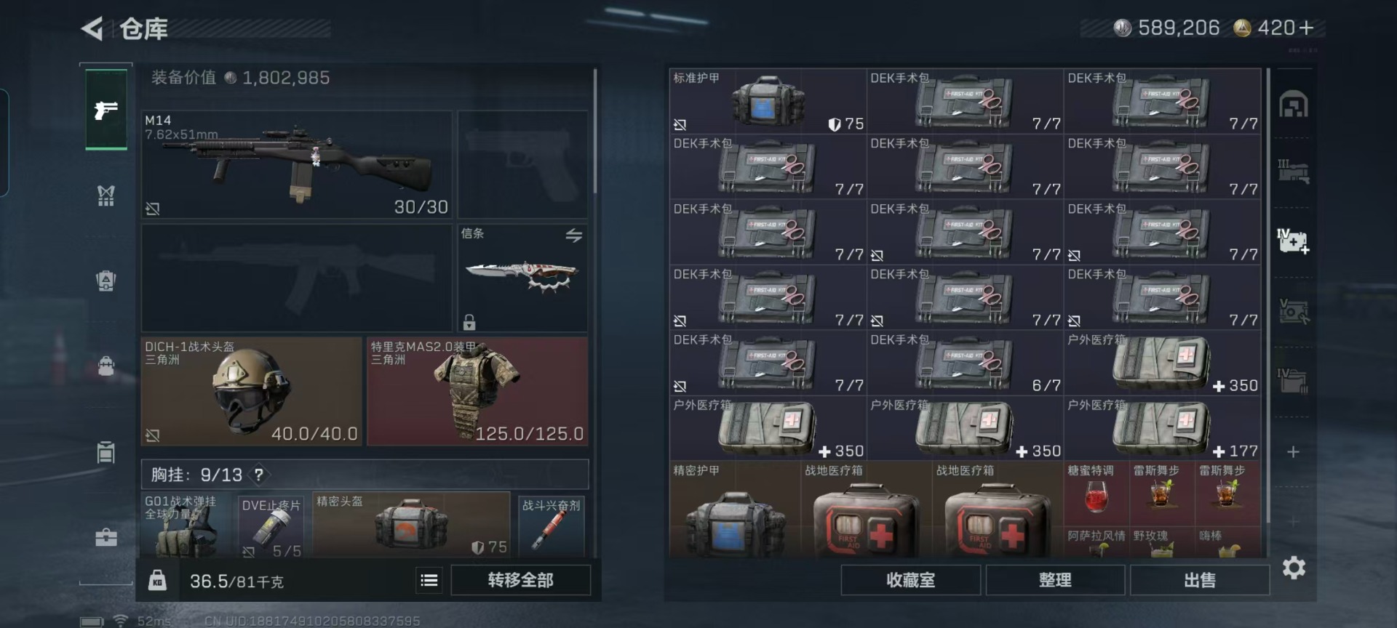Click 整理 to sort the warehouse
The image size is (1397, 628).
click(x=1055, y=580)
